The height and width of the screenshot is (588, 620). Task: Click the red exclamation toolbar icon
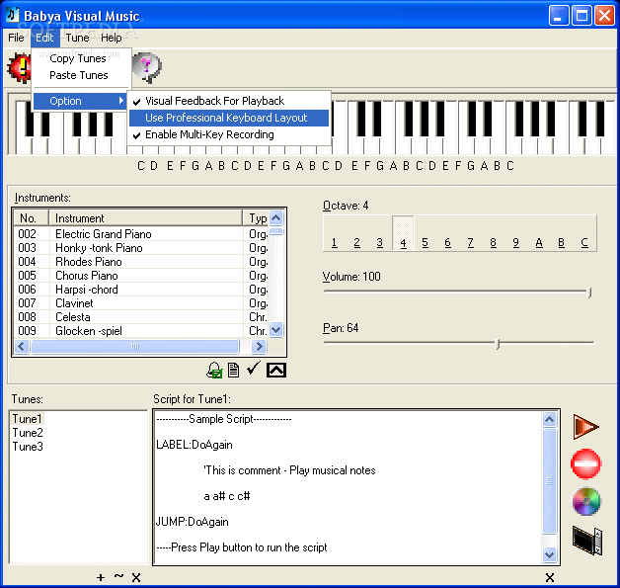tap(19, 68)
